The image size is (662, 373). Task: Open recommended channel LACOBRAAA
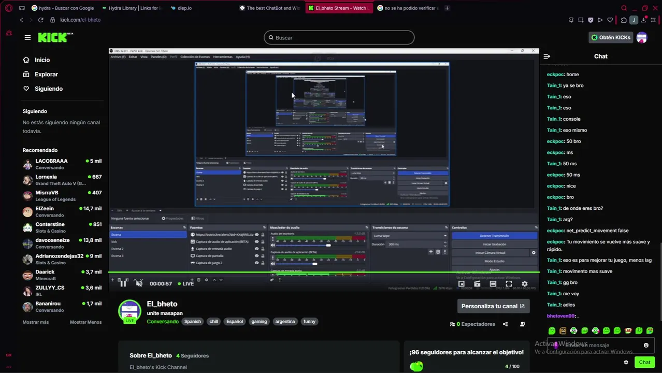(62, 164)
